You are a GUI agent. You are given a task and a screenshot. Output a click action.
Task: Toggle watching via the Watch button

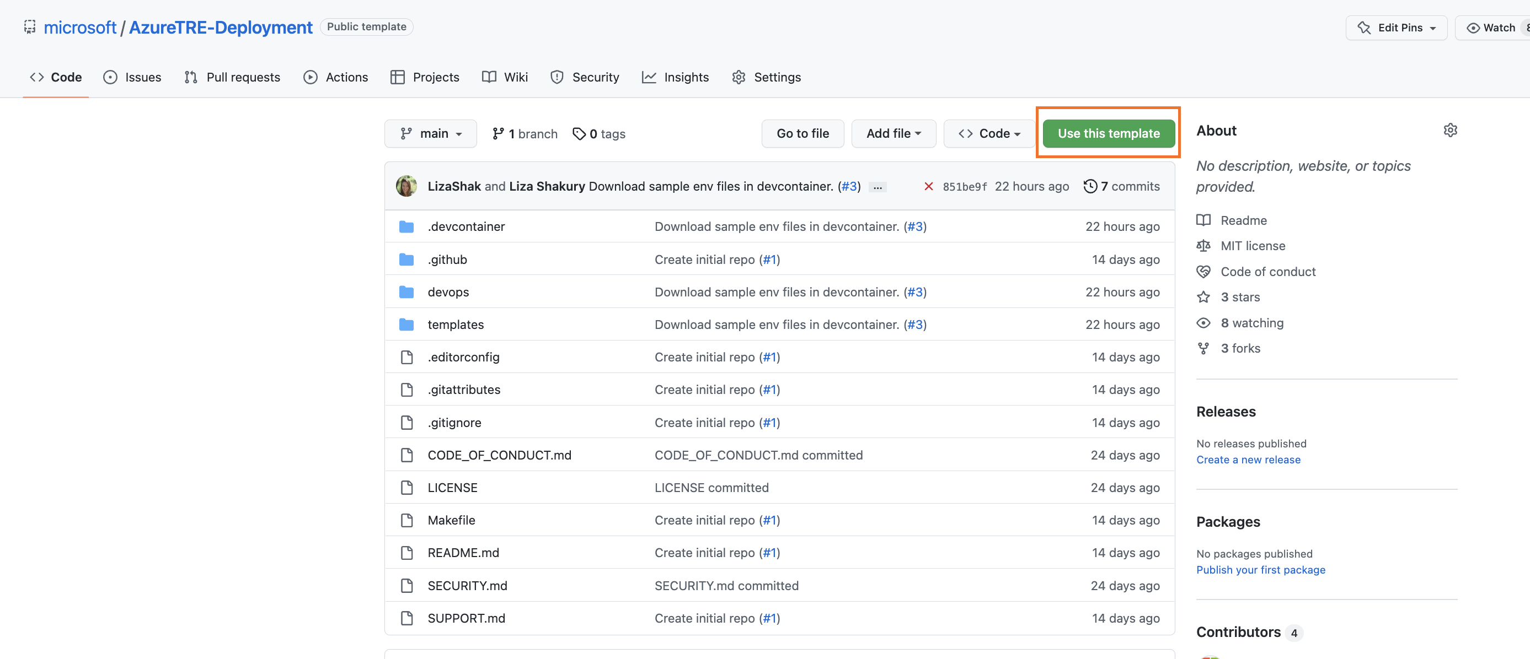(1492, 28)
